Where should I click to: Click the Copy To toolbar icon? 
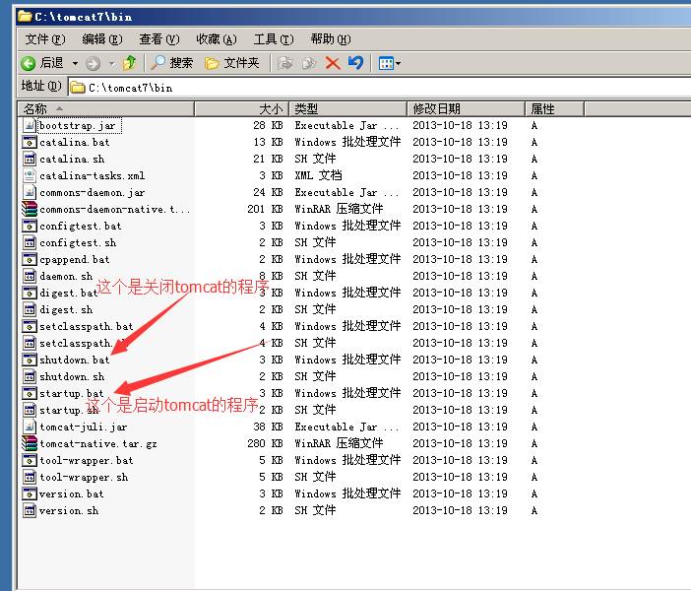[x=309, y=63]
